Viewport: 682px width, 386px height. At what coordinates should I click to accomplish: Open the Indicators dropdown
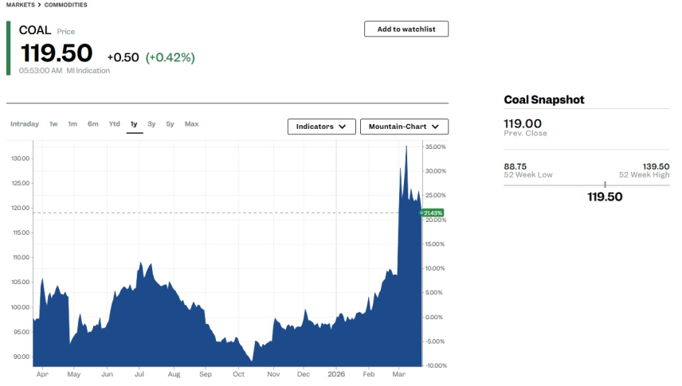coord(321,127)
